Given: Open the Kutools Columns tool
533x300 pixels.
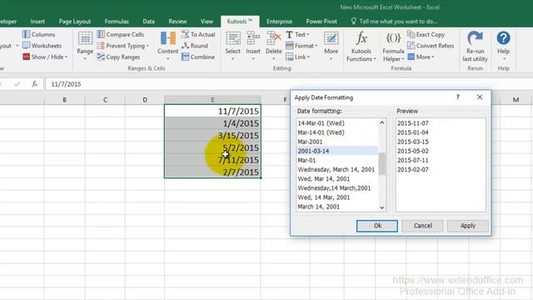Looking at the screenshot, I should coord(38,34).
